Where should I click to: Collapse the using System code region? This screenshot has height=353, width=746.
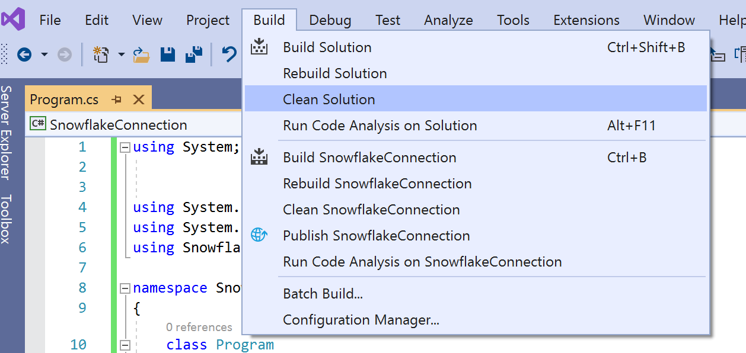[x=124, y=146]
